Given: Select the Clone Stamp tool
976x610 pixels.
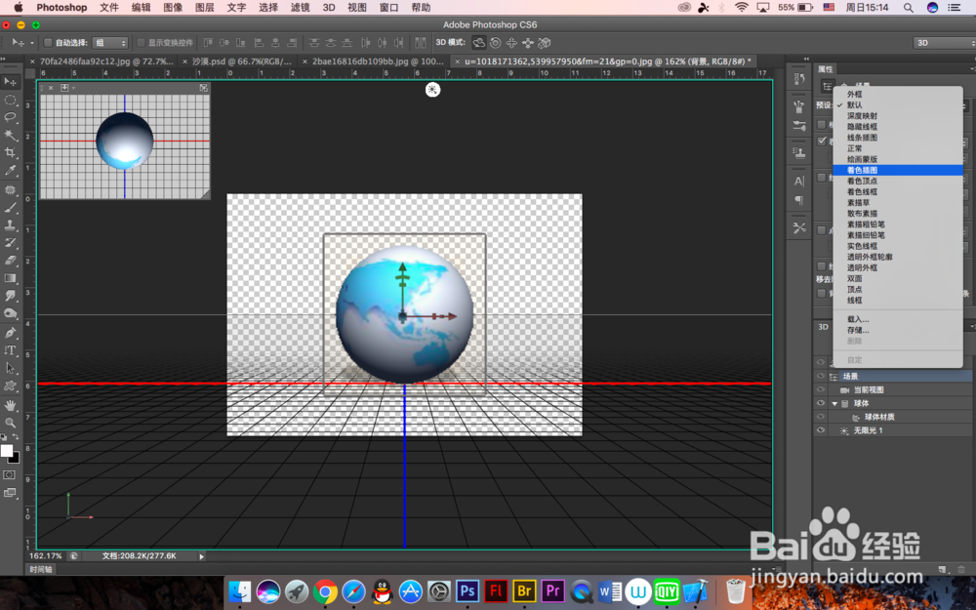Looking at the screenshot, I should (x=10, y=225).
